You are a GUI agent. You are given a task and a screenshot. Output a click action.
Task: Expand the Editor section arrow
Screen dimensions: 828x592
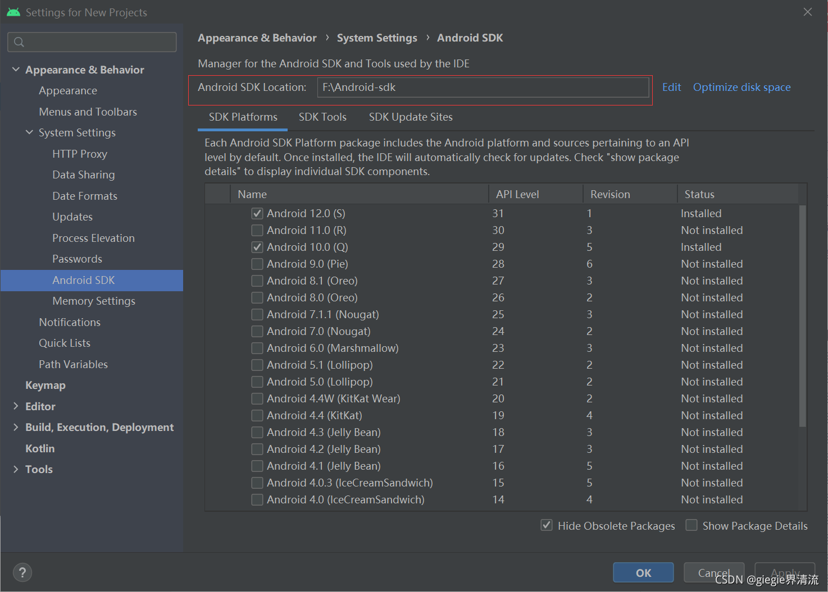pyautogui.click(x=16, y=406)
